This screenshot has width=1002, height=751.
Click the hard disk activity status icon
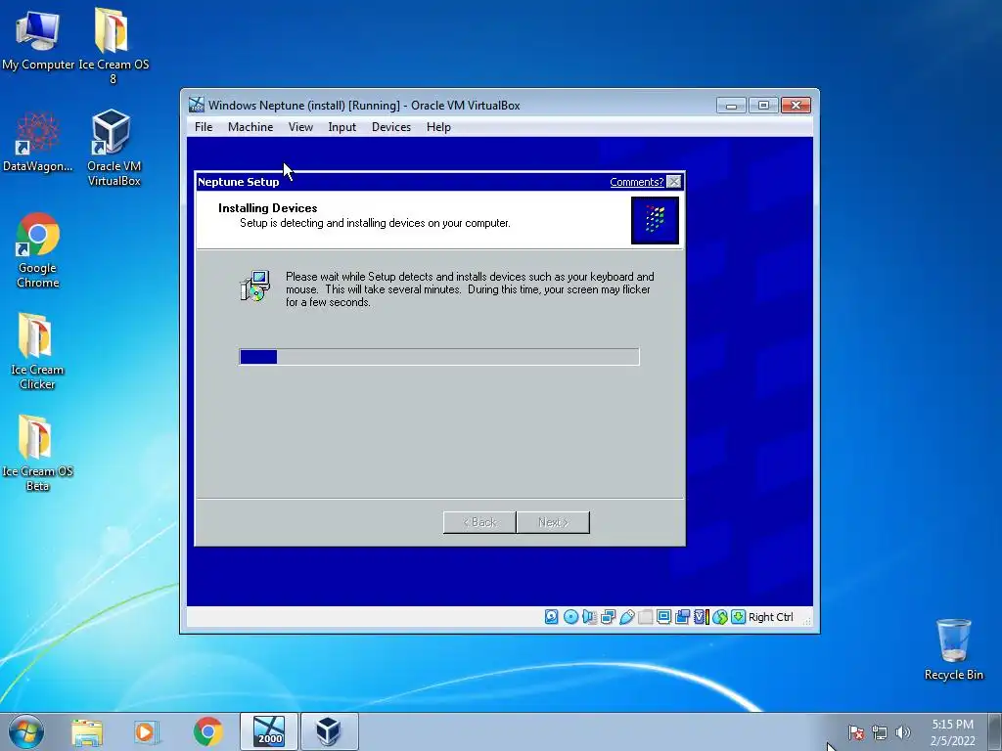click(552, 616)
